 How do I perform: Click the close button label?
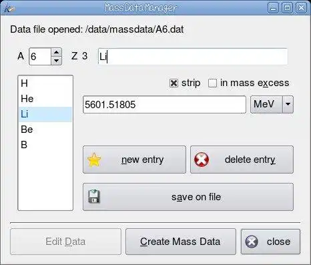click(x=278, y=242)
